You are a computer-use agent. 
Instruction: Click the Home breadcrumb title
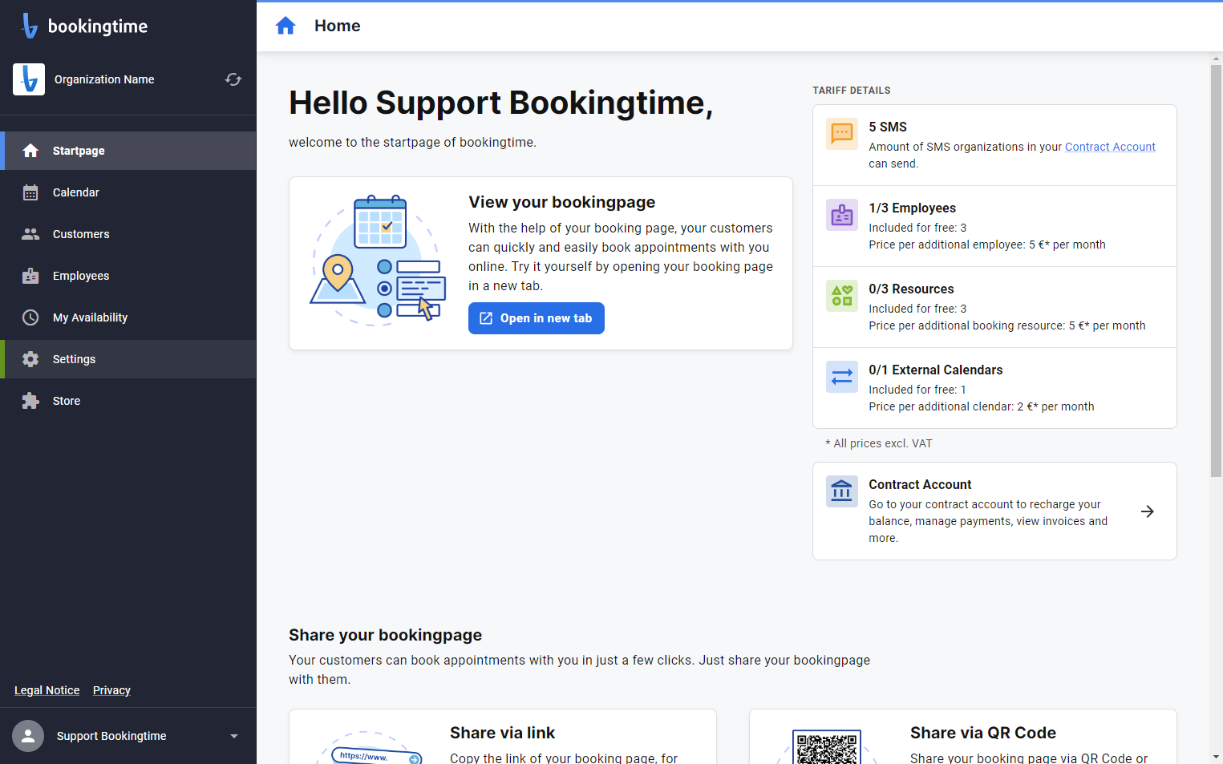[x=338, y=26]
